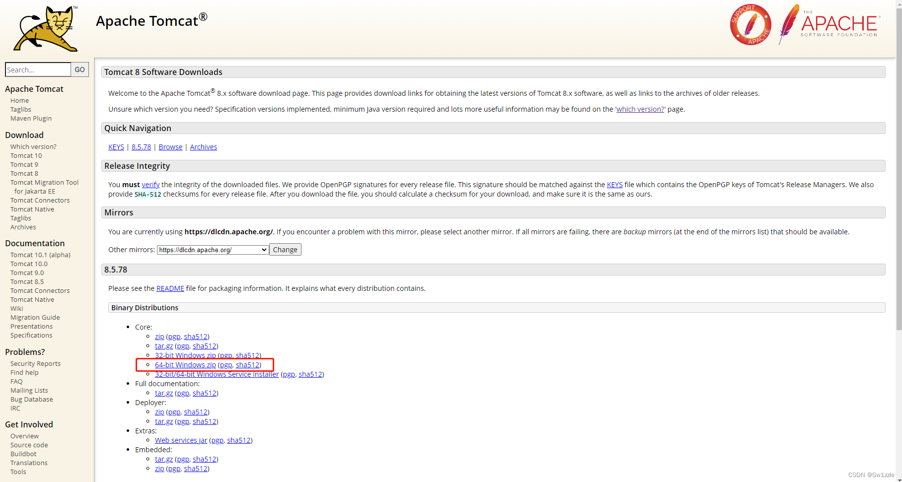This screenshot has height=482, width=902.
Task: Open the Presentations link
Action: pyautogui.click(x=31, y=326)
